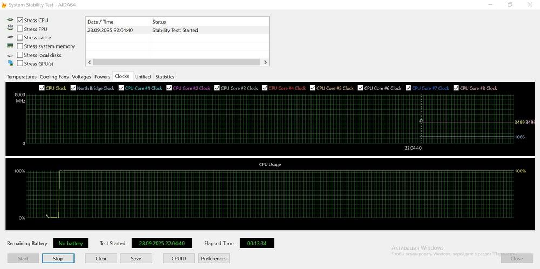Toggle CPU Core #8 Clock checkbox

pos(456,88)
